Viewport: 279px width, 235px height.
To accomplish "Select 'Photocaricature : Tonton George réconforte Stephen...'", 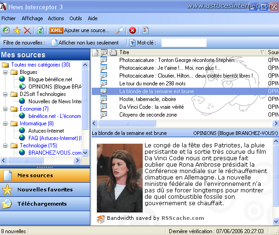I will click(179, 60).
